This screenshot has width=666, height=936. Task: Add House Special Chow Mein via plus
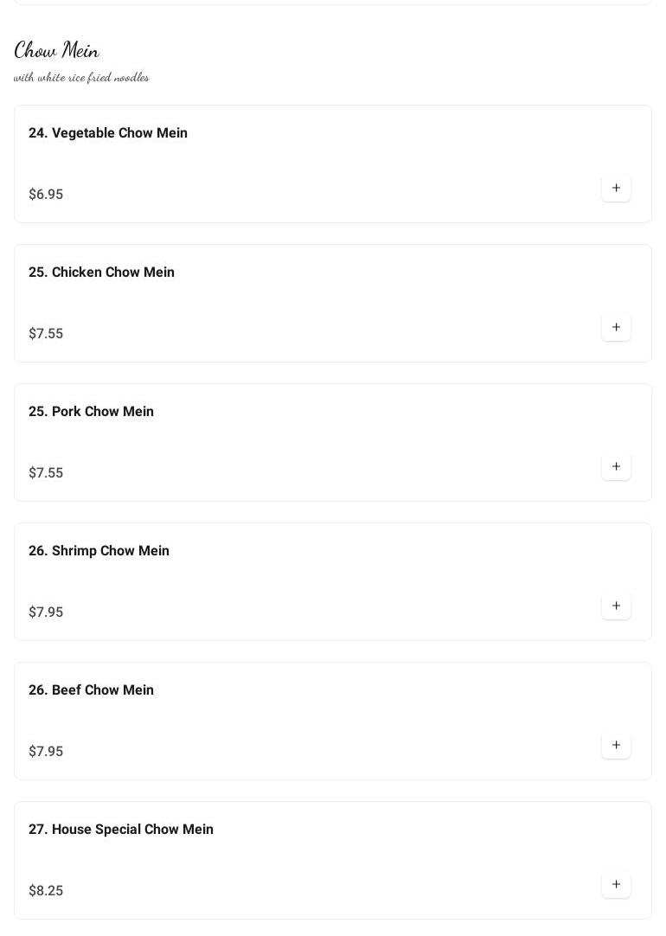coord(616,884)
